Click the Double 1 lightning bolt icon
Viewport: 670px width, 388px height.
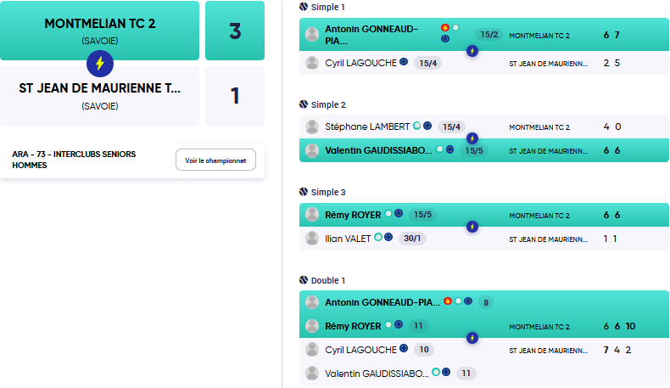(472, 338)
